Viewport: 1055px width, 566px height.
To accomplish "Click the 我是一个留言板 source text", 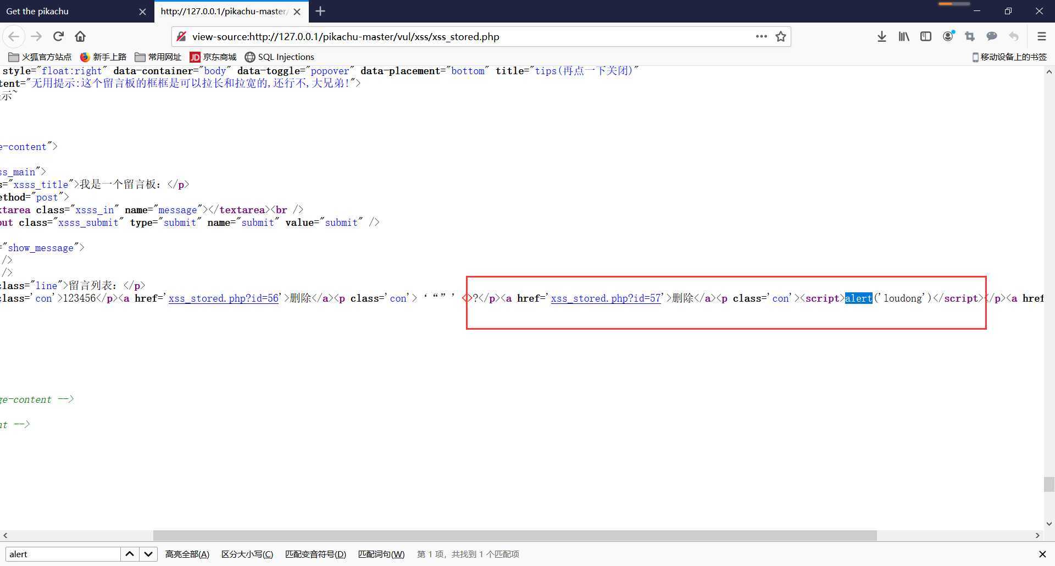I will point(120,185).
